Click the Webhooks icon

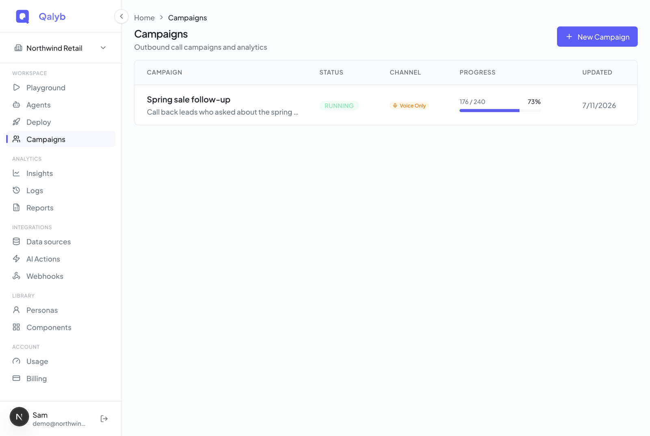click(x=16, y=276)
